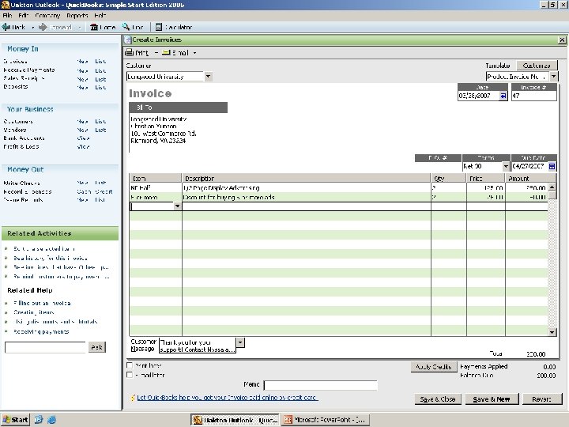Open the Company menu

[47, 16]
